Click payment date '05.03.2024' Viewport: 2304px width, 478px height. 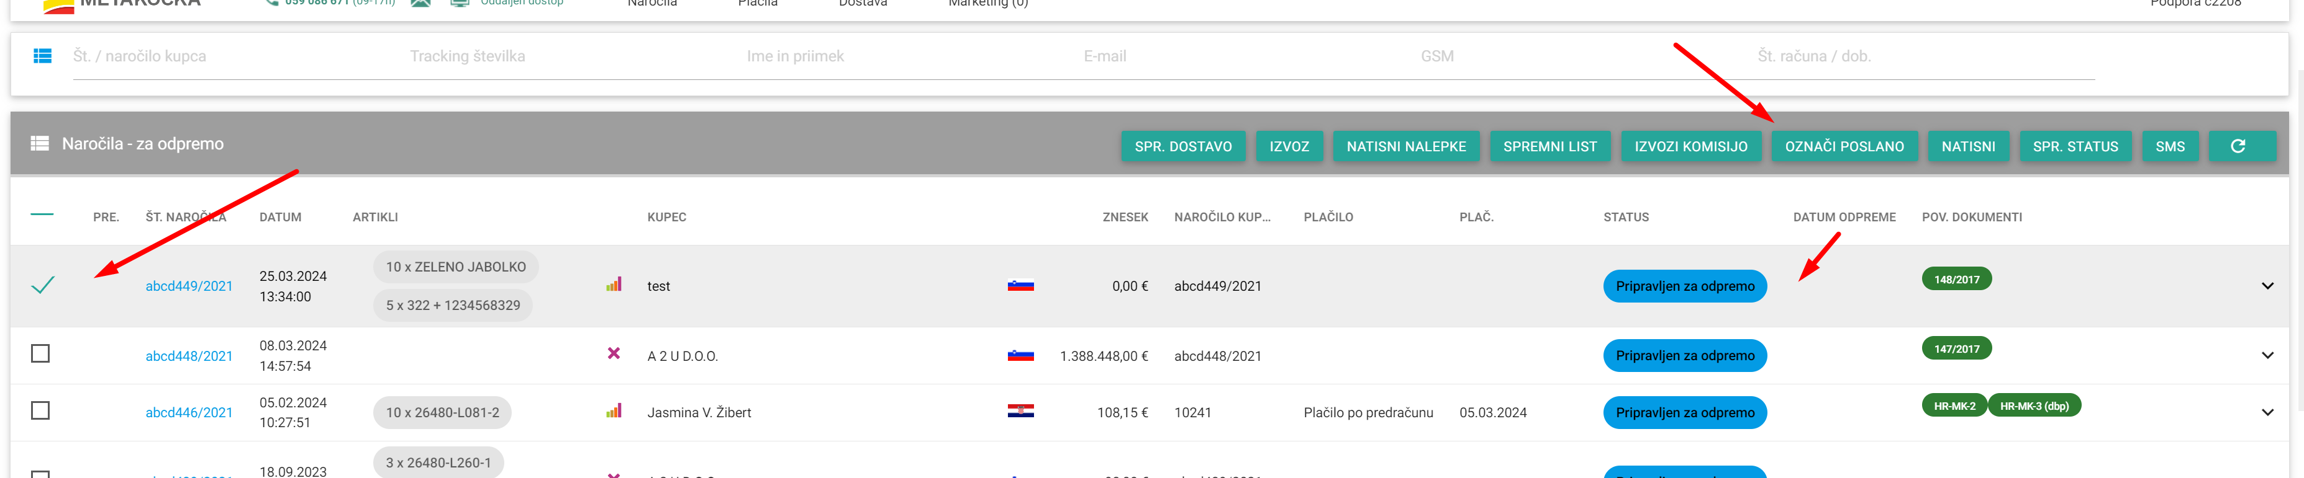(x=1493, y=413)
